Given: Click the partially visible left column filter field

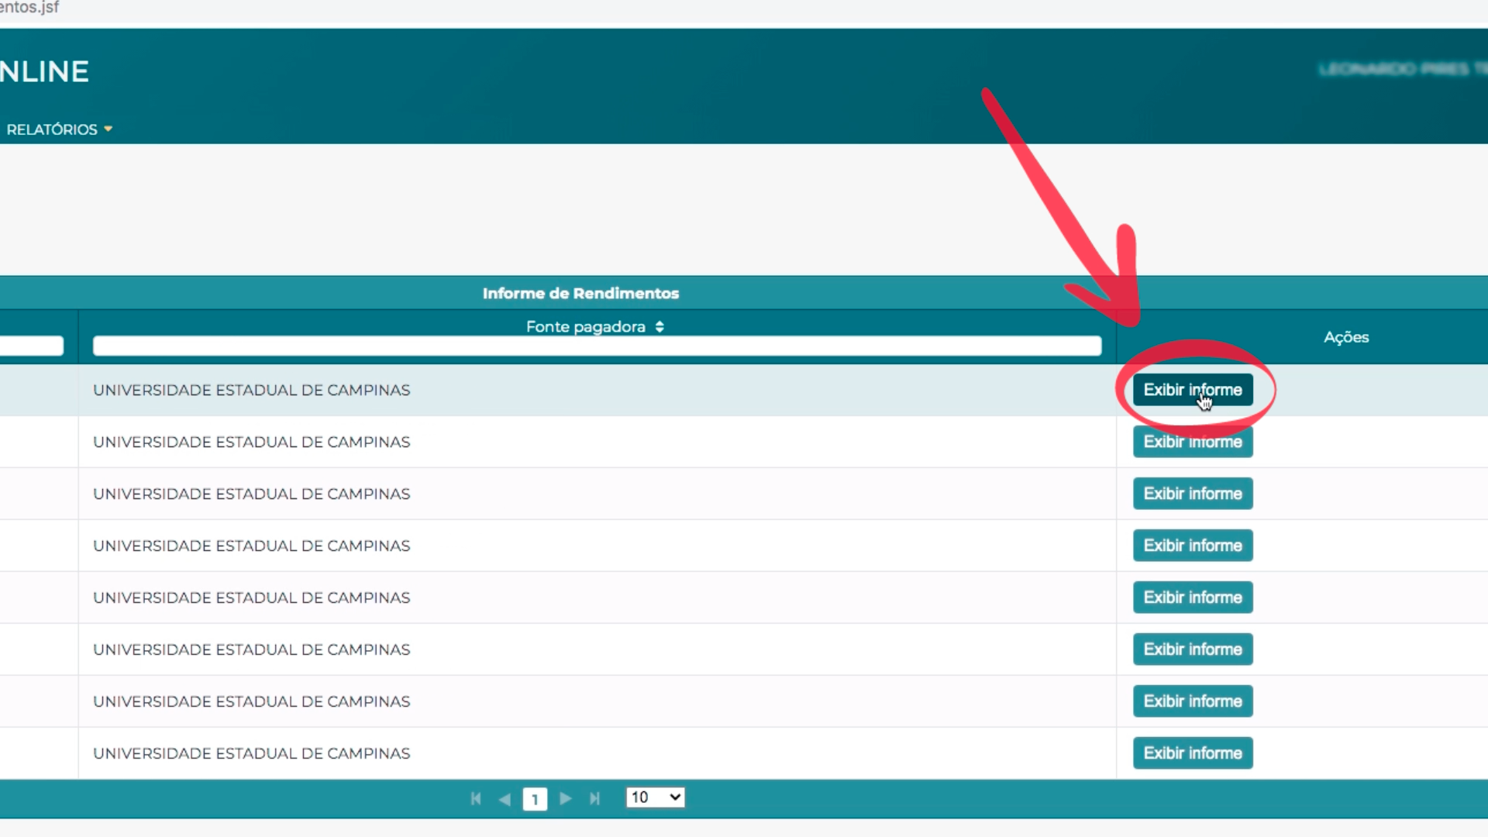Looking at the screenshot, I should click(x=31, y=346).
